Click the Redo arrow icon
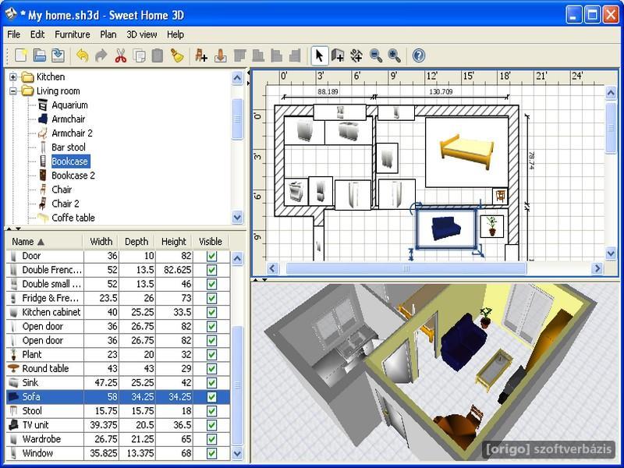This screenshot has height=468, width=624. click(x=101, y=55)
